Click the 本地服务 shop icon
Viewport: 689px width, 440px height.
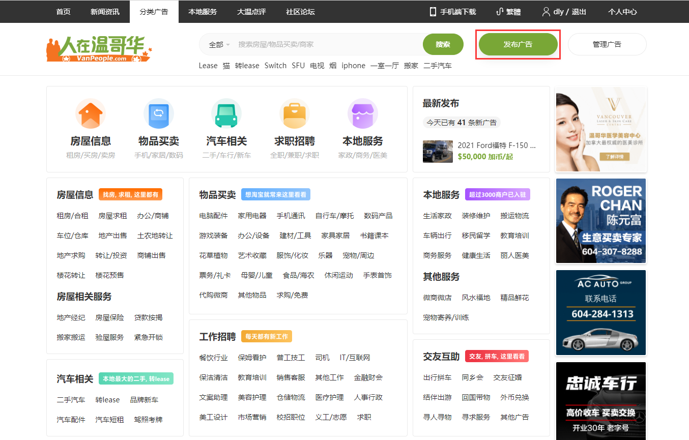[363, 113]
